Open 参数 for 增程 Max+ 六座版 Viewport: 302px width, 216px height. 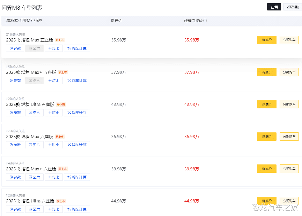15,177
